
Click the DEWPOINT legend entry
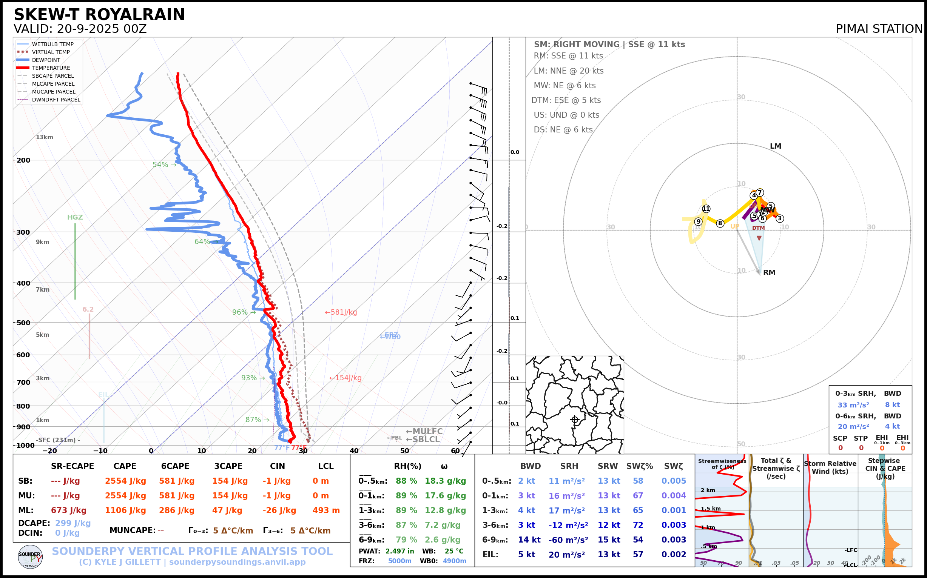tap(46, 60)
